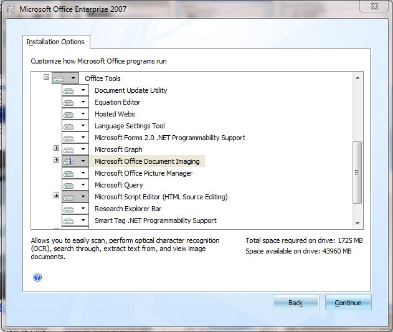Click the scrollbar up arrow
This screenshot has height=332, width=393.
[357, 78]
